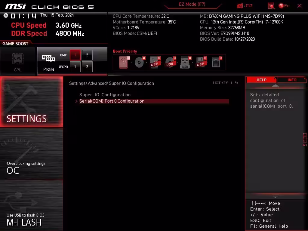Screen dimensions: 308x231
Task: Select the USB key boot device icon
Action: pyautogui.click(x=186, y=62)
